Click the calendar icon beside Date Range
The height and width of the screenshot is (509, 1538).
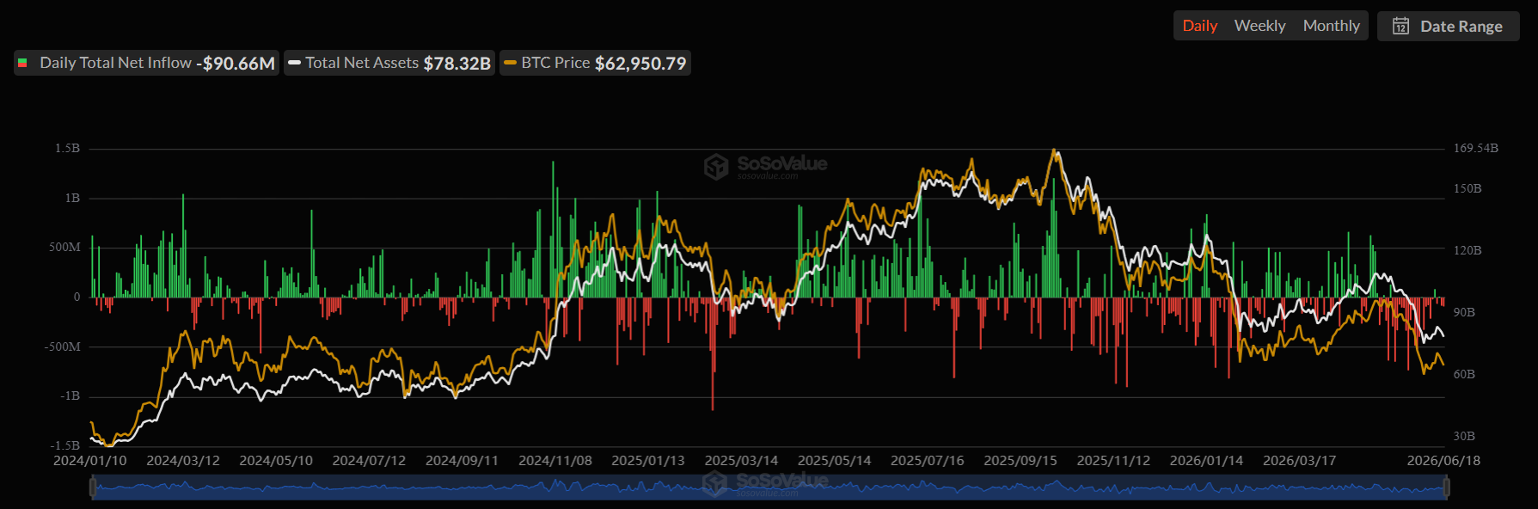point(1400,26)
